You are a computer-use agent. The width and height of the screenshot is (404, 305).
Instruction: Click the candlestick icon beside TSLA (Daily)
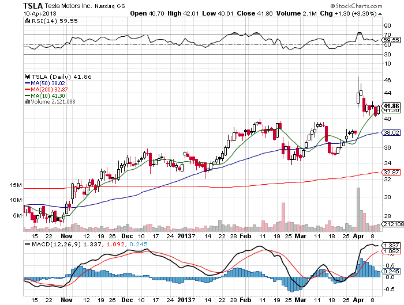pos(27,77)
